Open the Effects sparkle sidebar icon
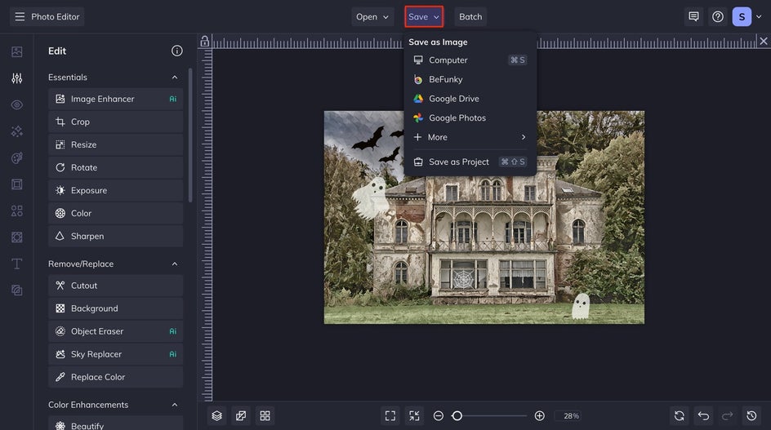This screenshot has width=771, height=430. pyautogui.click(x=16, y=131)
